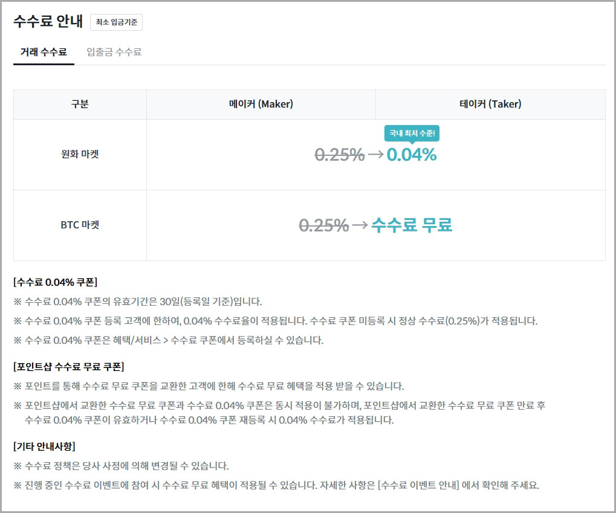The width and height of the screenshot is (616, 513).
Task: Click the teal 0.04% rate text
Action: pyautogui.click(x=412, y=156)
